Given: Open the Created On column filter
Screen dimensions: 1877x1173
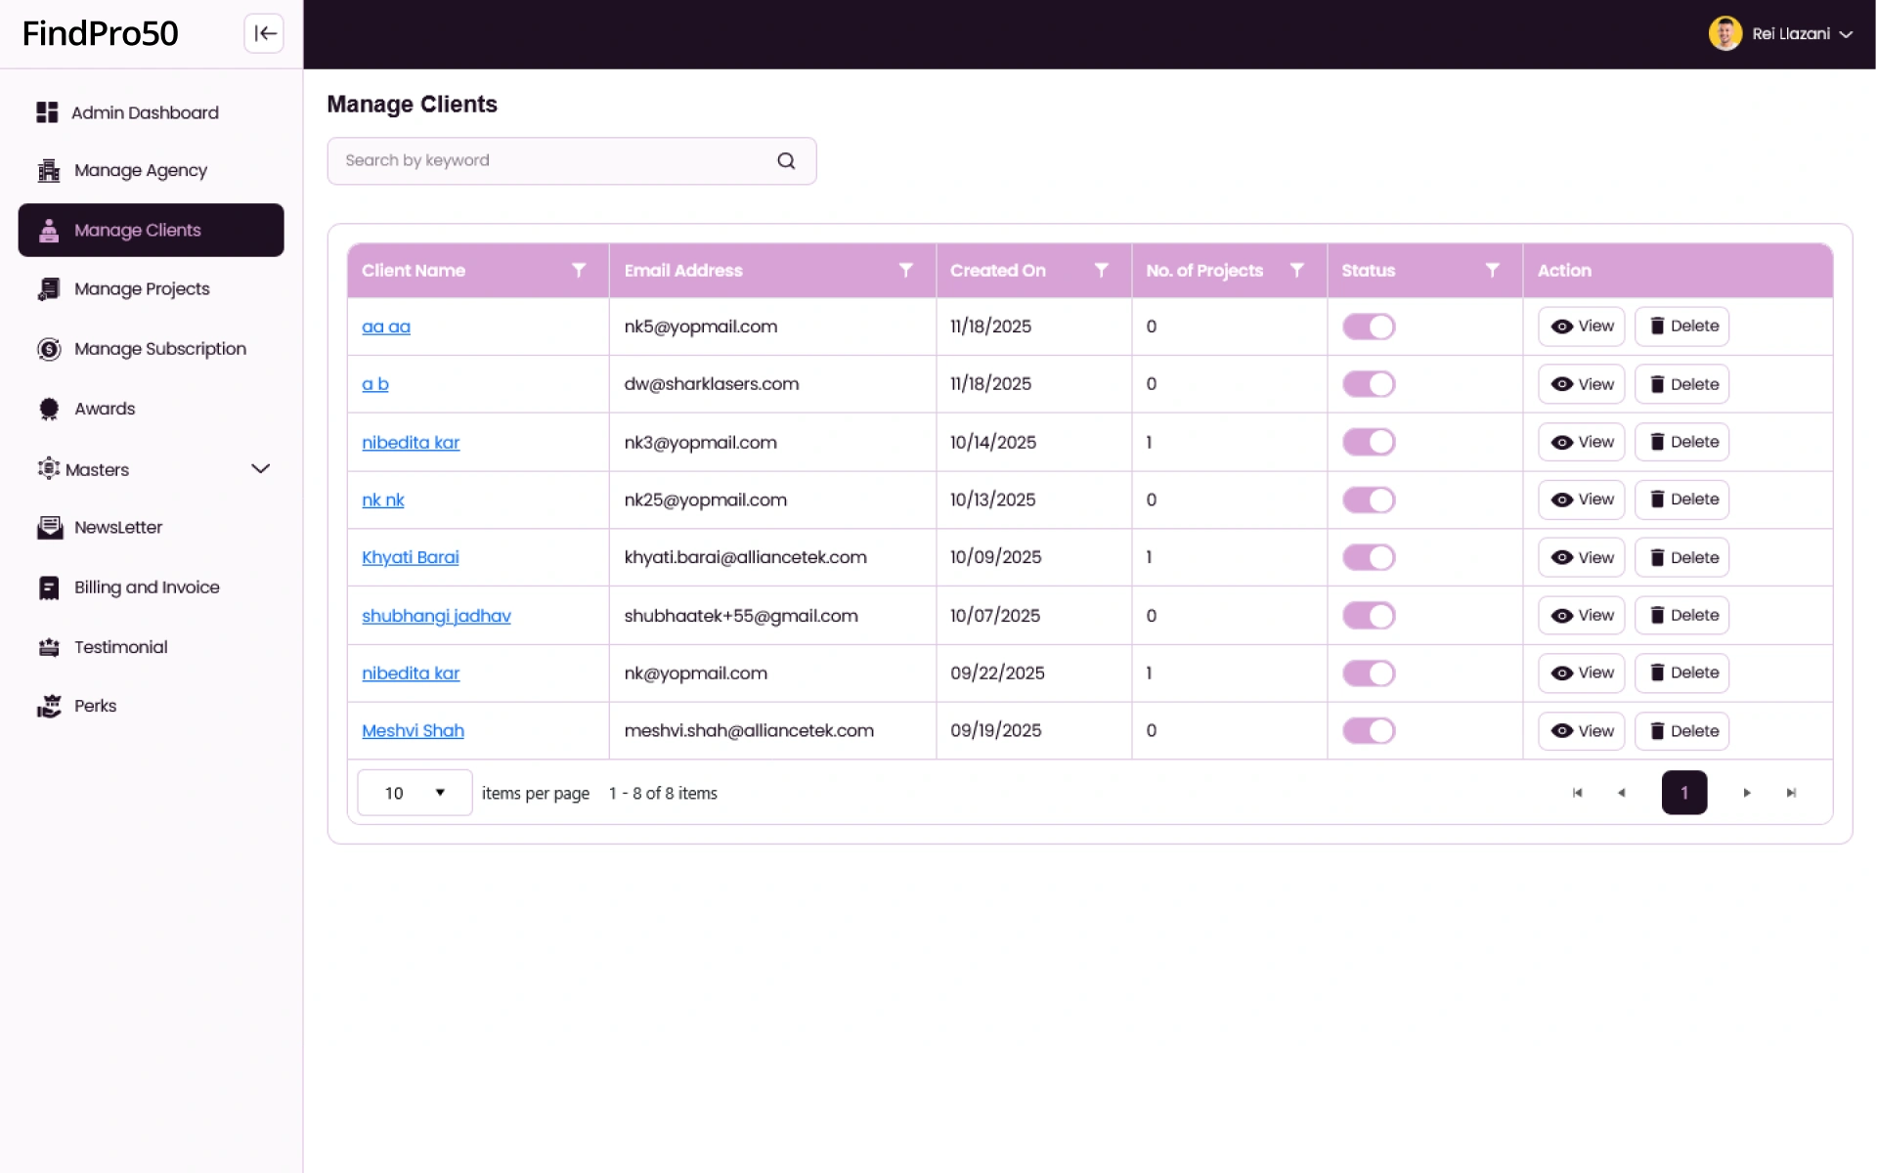Looking at the screenshot, I should (1102, 270).
